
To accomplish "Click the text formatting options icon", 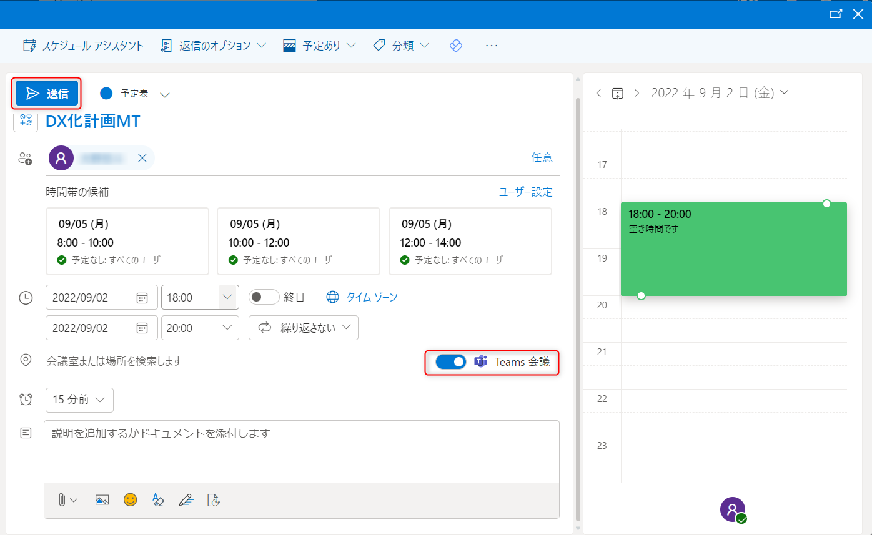I will (x=158, y=499).
